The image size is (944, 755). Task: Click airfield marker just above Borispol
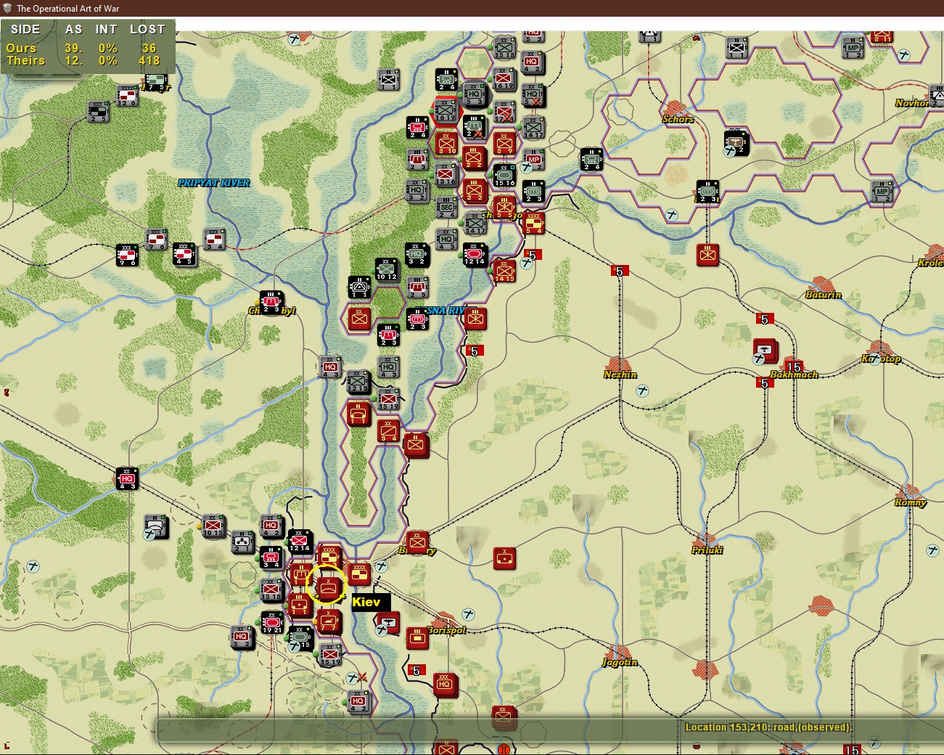468,614
